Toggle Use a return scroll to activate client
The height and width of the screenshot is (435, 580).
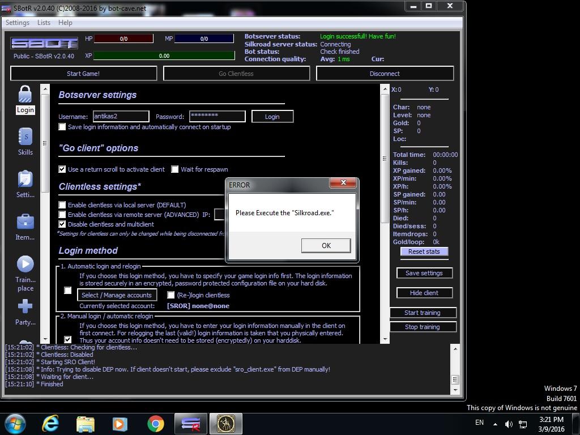62,169
